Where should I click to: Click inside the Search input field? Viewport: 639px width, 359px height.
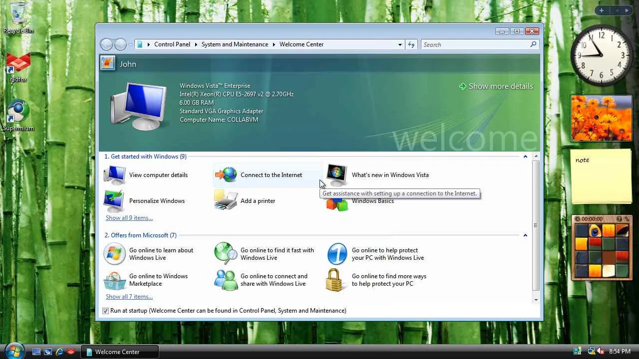[x=475, y=44]
